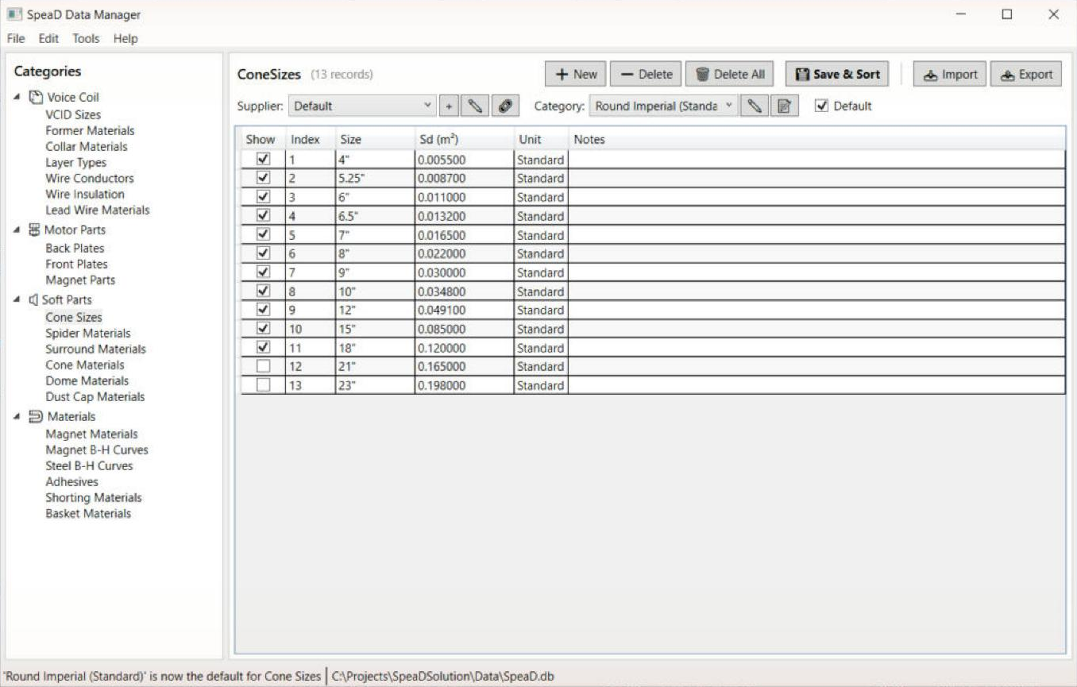Collapse the Motor Parts tree group
This screenshot has width=1077, height=687.
point(17,230)
